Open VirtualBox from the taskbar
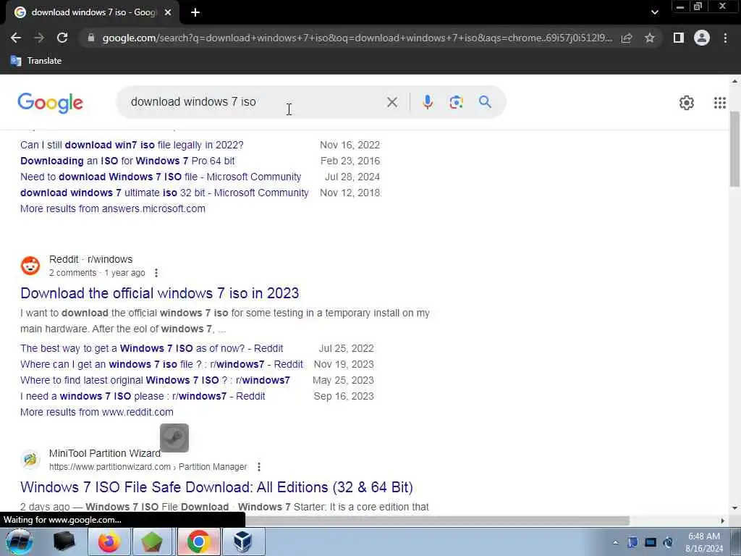This screenshot has width=741, height=556. coord(242,542)
